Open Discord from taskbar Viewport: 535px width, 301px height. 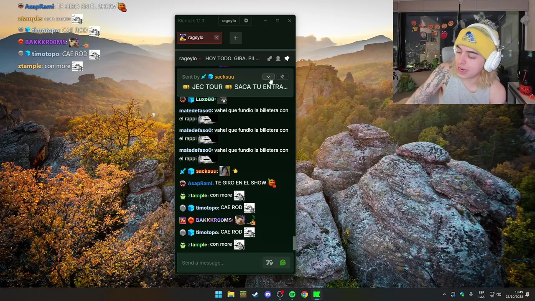point(267,294)
